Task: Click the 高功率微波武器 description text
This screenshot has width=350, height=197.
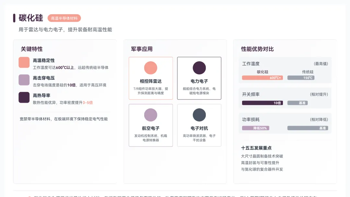Action: click(199, 138)
